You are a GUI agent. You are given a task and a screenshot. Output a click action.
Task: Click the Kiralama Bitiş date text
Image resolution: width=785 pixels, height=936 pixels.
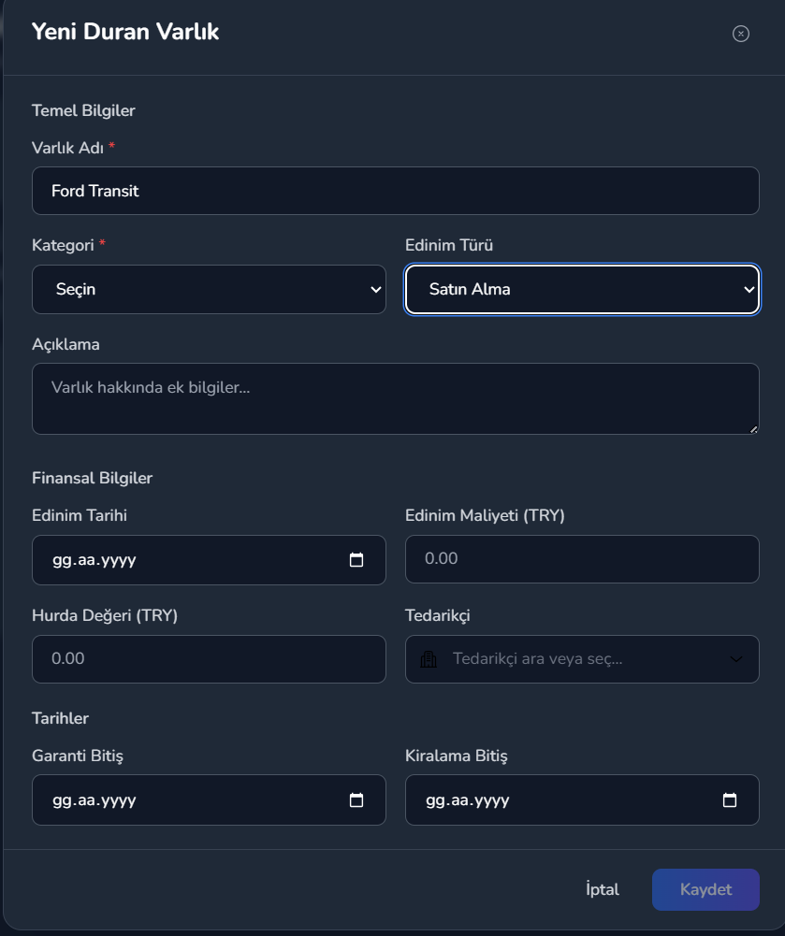click(468, 799)
